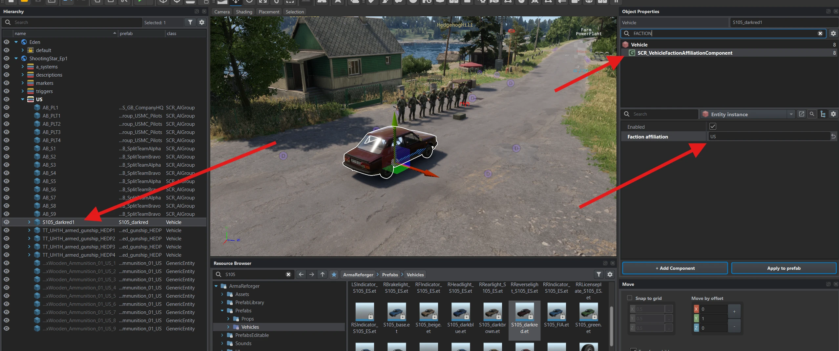
Task: Sort hierarchy by prefab column
Action: (142, 33)
